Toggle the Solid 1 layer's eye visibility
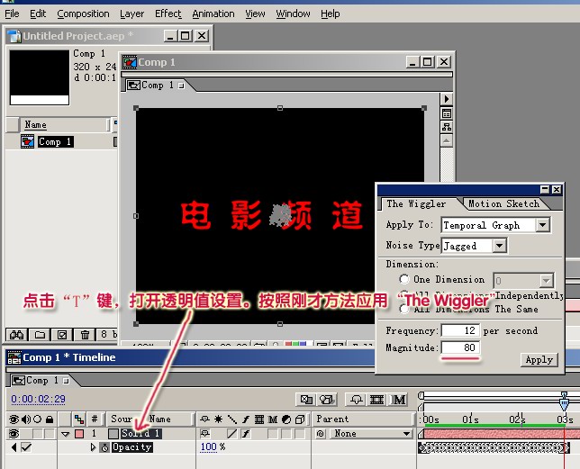 click(x=14, y=434)
